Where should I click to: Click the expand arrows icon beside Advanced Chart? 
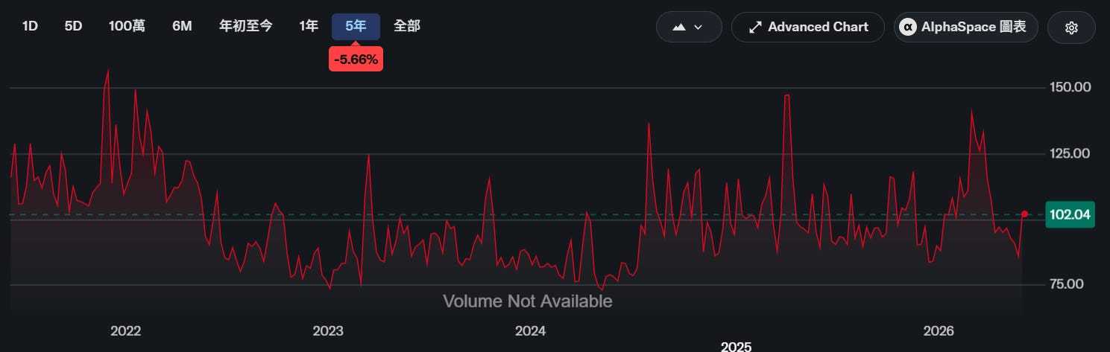[755, 27]
